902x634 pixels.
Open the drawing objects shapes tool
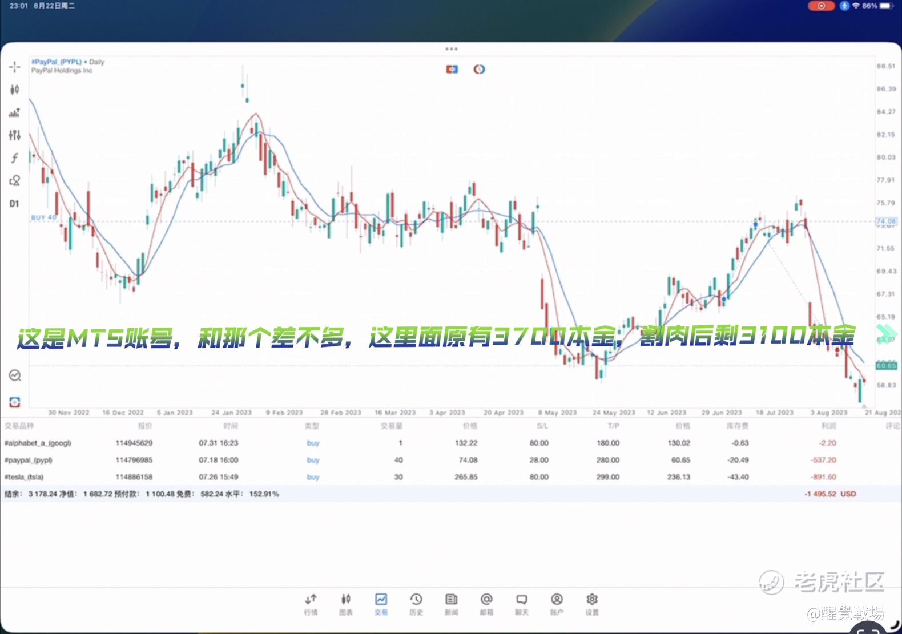coord(15,181)
